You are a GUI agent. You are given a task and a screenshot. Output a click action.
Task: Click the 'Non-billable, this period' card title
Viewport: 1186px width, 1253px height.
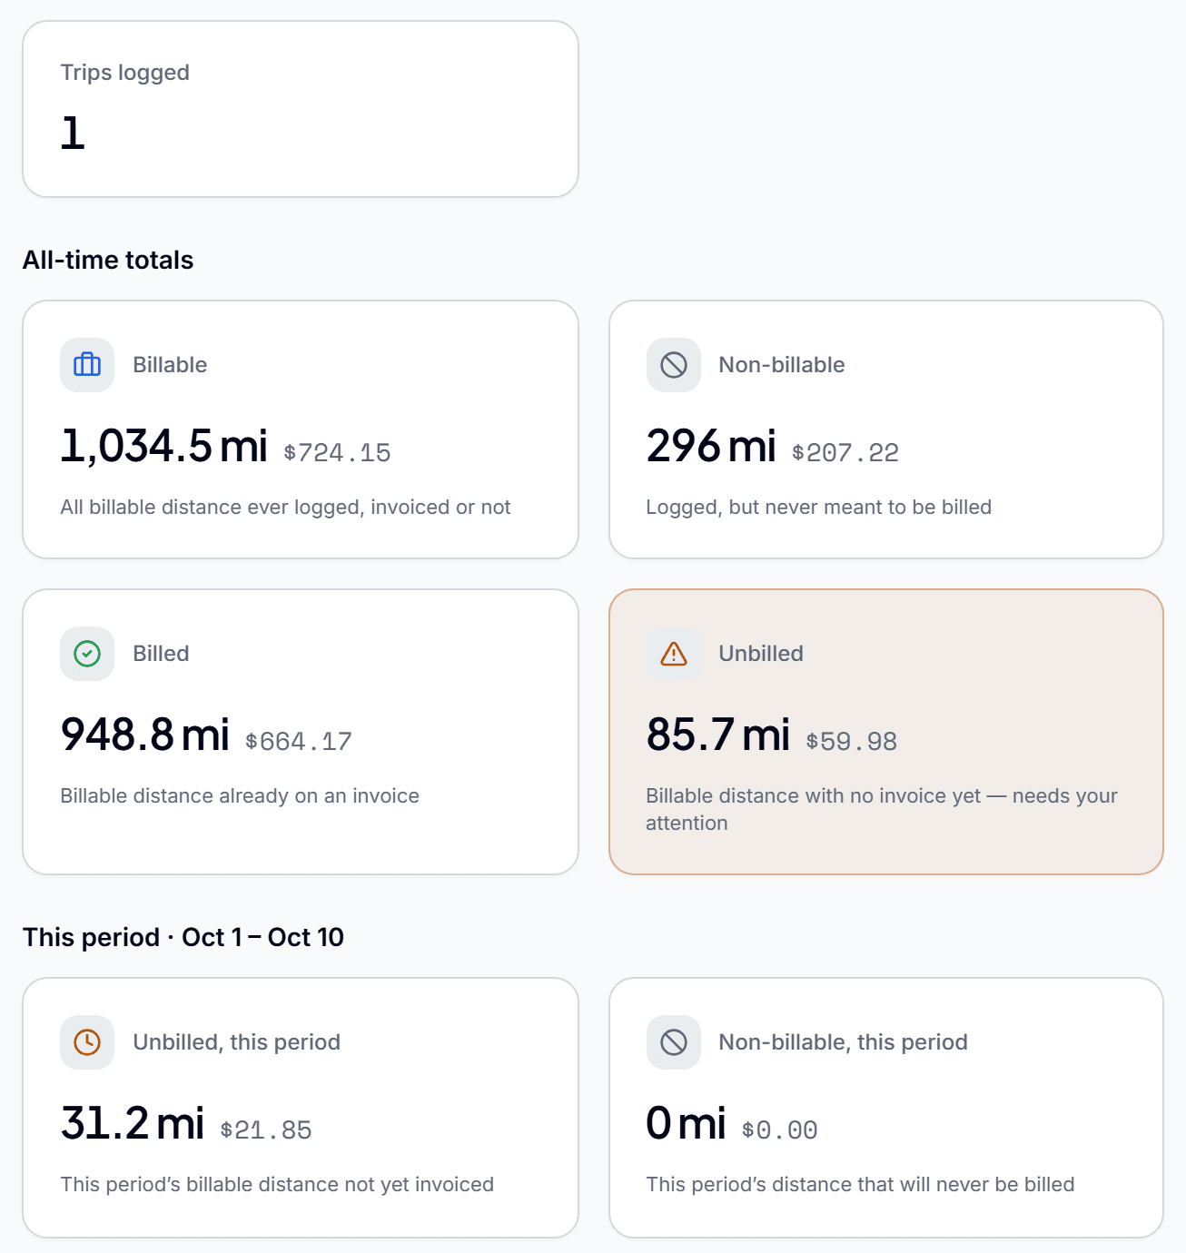pyautogui.click(x=843, y=1042)
